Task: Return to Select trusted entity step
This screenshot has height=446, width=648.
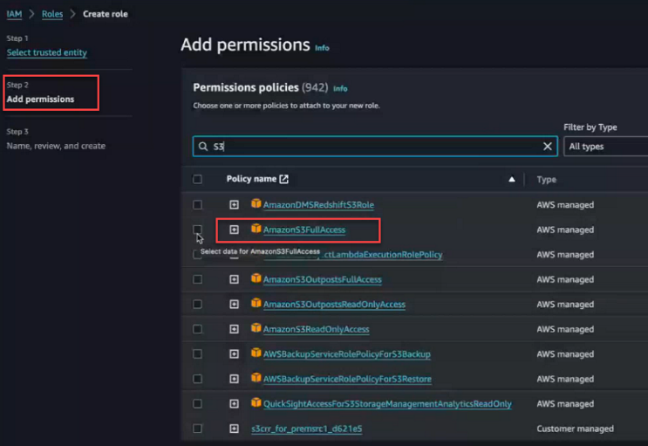Action: [47, 52]
